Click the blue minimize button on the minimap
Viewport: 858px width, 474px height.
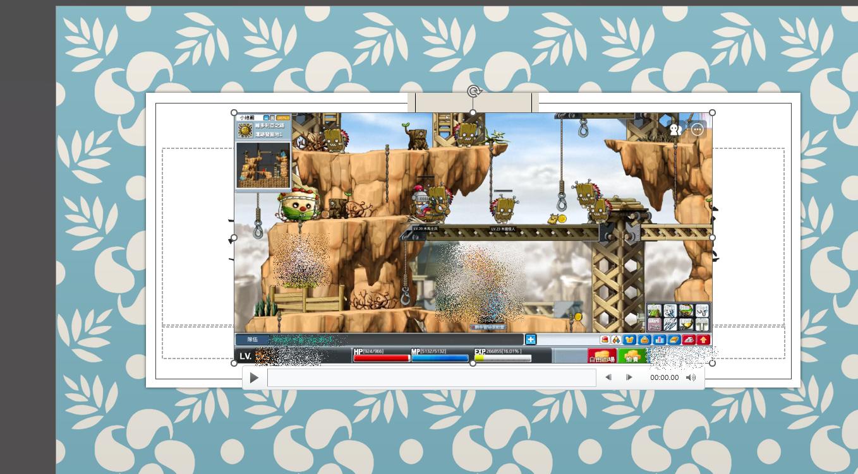point(266,117)
